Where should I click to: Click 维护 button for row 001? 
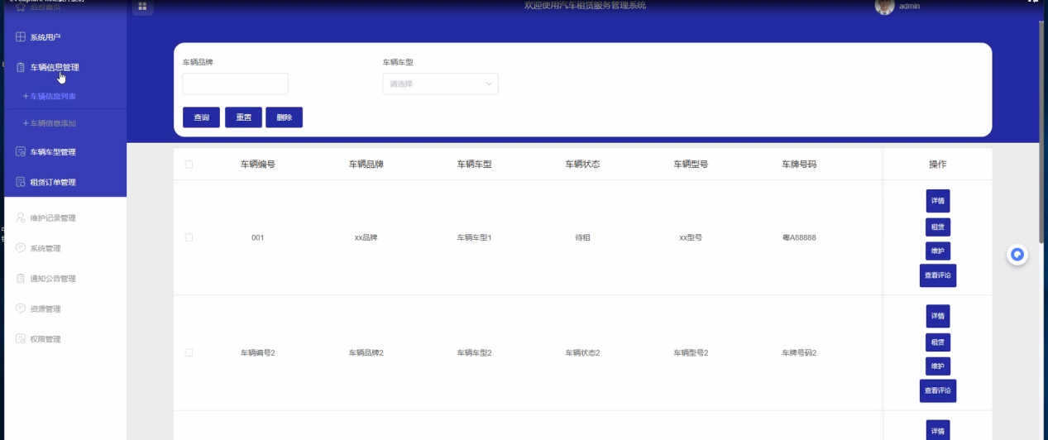tap(938, 251)
